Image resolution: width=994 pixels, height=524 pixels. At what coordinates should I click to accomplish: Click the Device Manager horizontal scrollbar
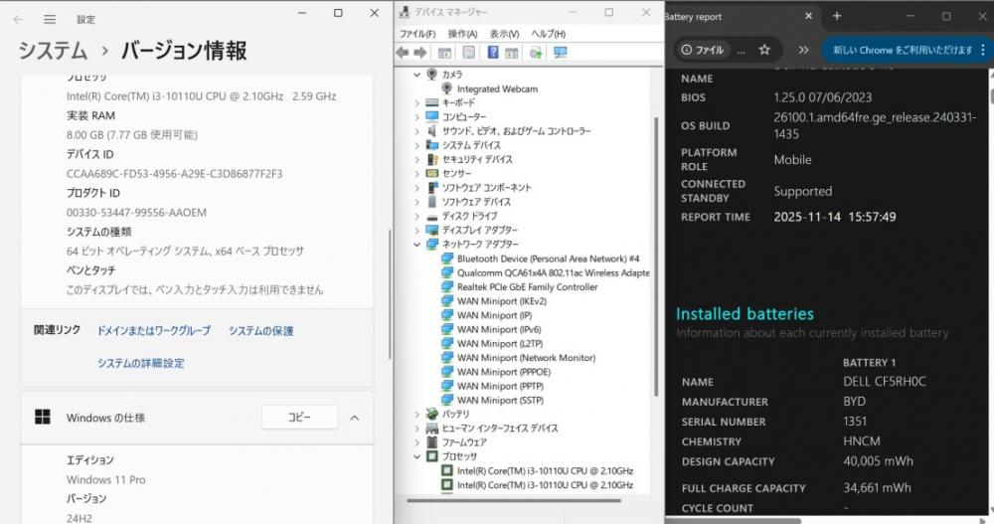click(x=514, y=500)
